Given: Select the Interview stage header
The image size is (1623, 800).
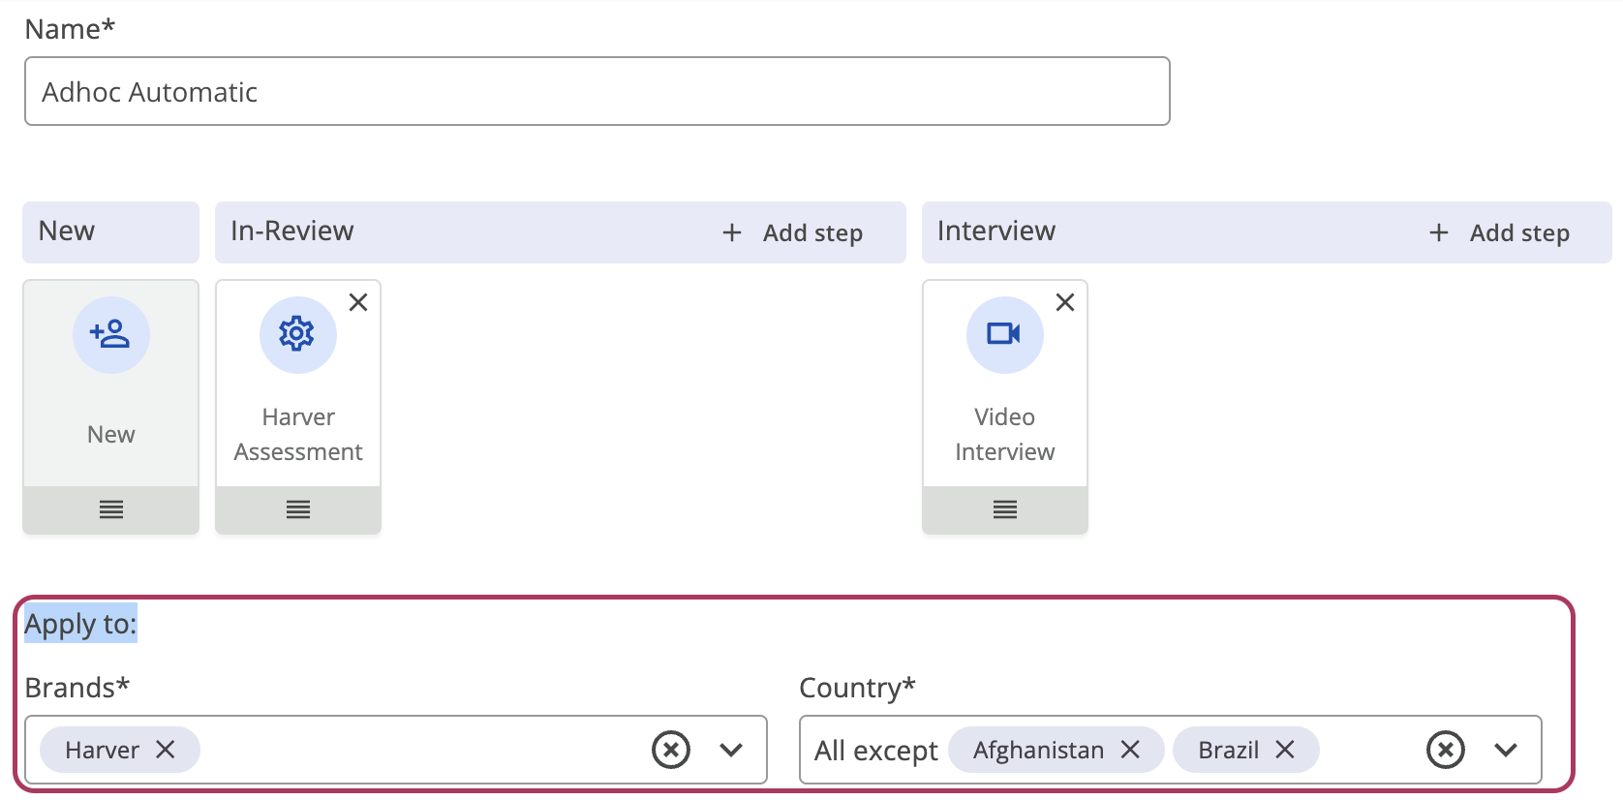Looking at the screenshot, I should point(996,231).
